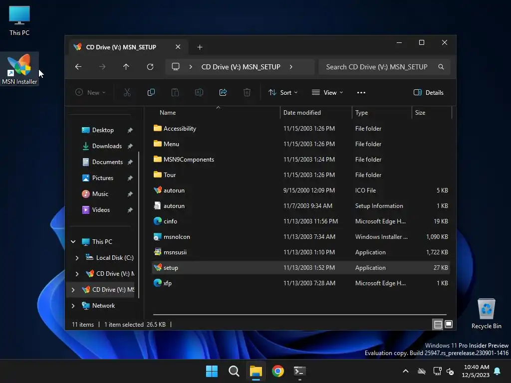Click the PC icon in address bar
This screenshot has width=511, height=383.
[x=176, y=67]
